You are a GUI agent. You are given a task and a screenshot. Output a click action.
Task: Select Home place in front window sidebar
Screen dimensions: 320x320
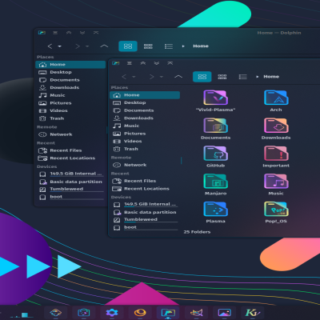(145, 95)
